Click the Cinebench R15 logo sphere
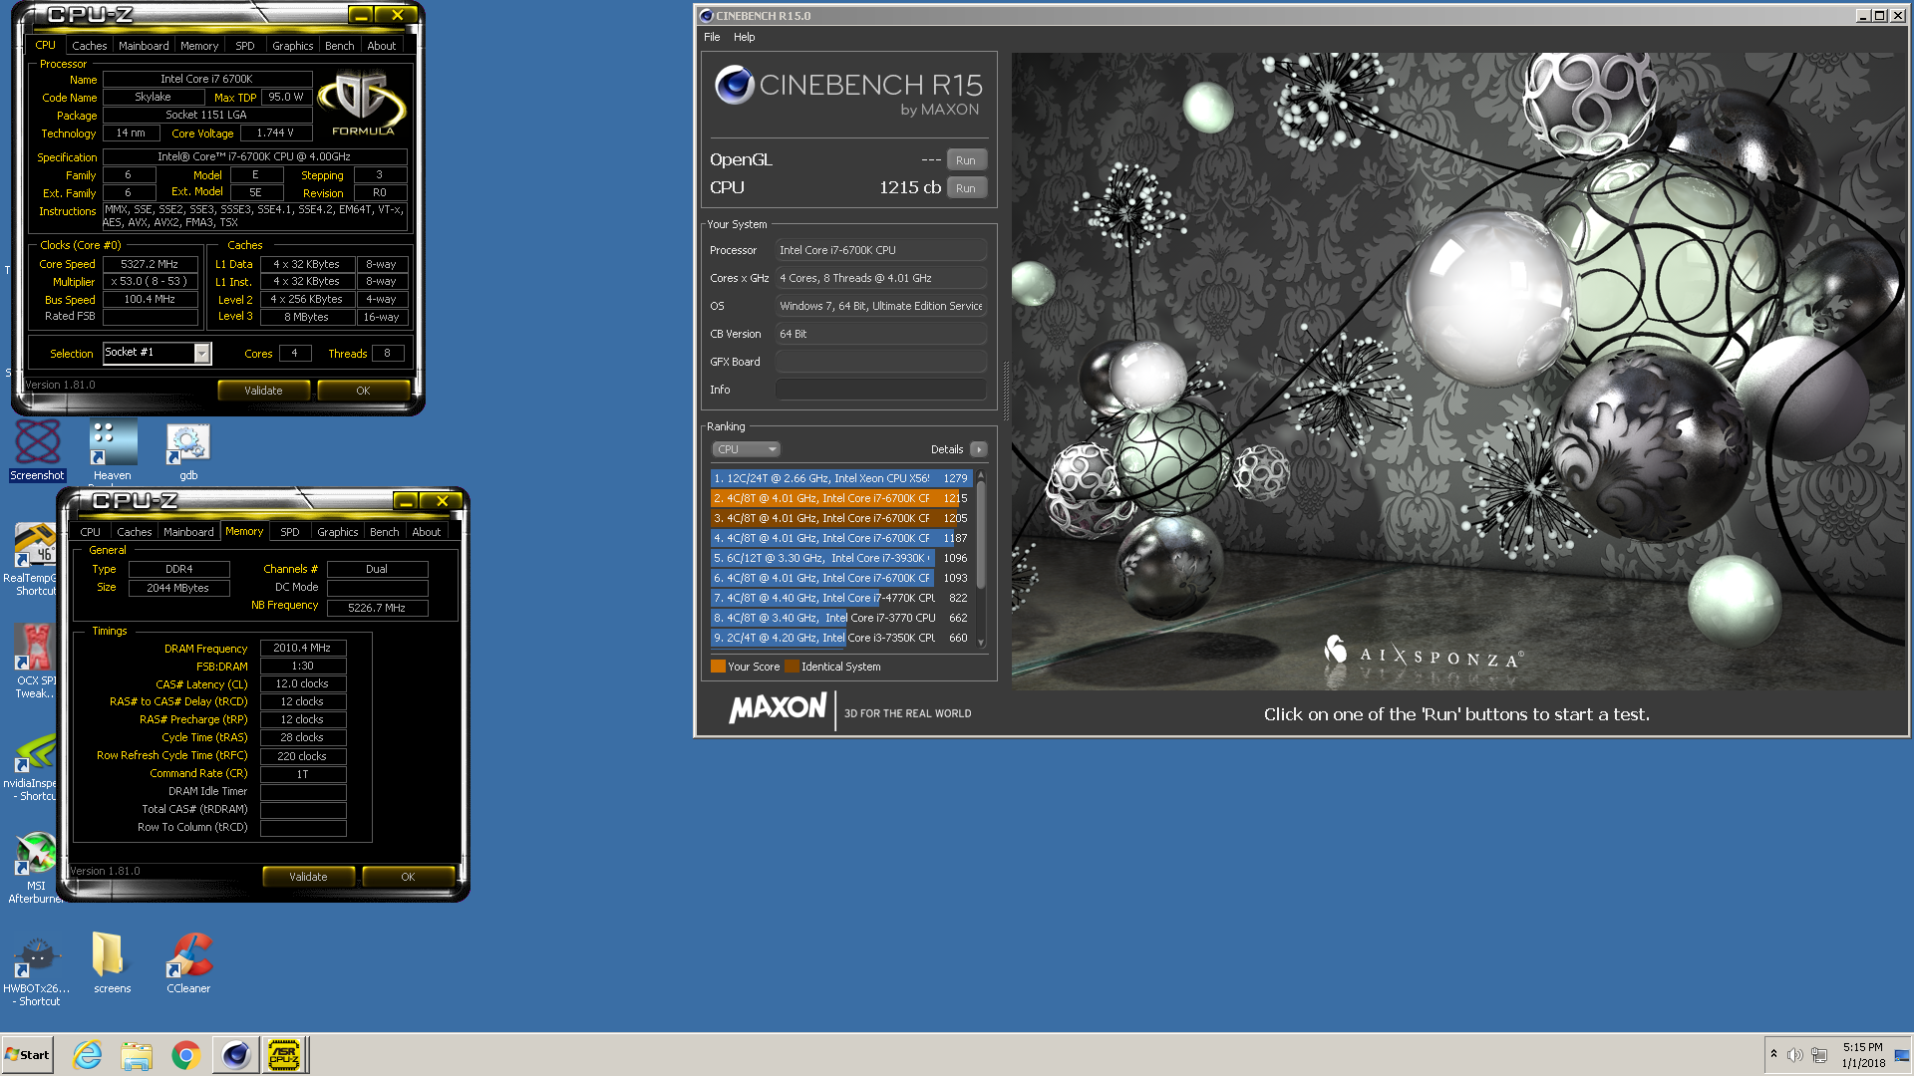This screenshot has width=1914, height=1076. (734, 86)
